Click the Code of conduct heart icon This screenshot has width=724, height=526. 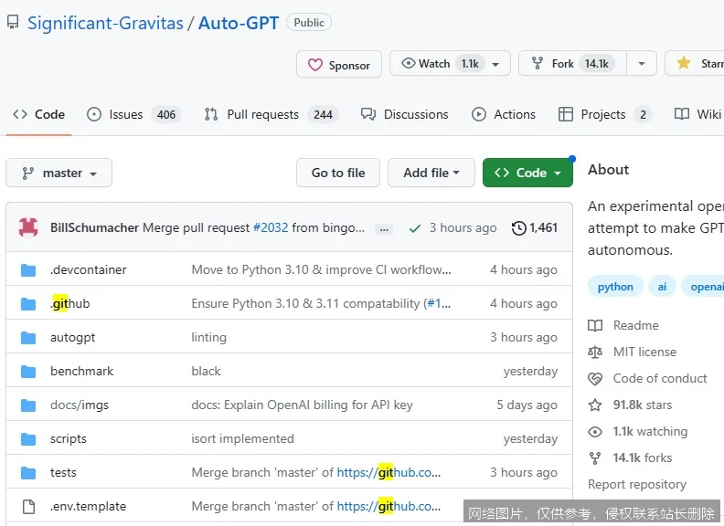point(596,379)
